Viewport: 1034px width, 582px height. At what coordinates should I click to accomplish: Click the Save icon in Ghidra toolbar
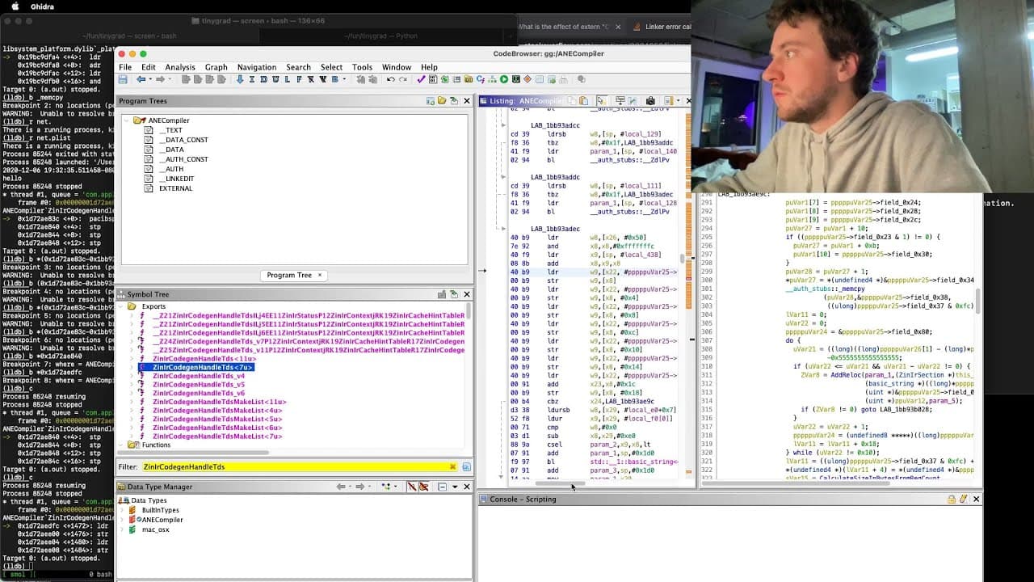point(123,79)
